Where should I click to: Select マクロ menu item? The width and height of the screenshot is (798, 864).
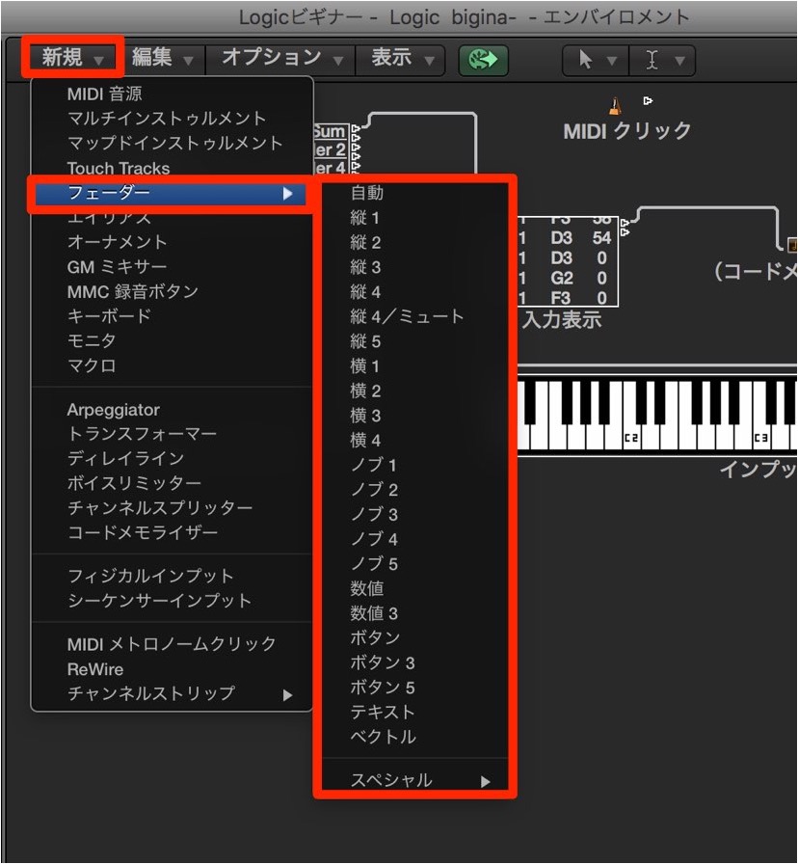point(172,365)
